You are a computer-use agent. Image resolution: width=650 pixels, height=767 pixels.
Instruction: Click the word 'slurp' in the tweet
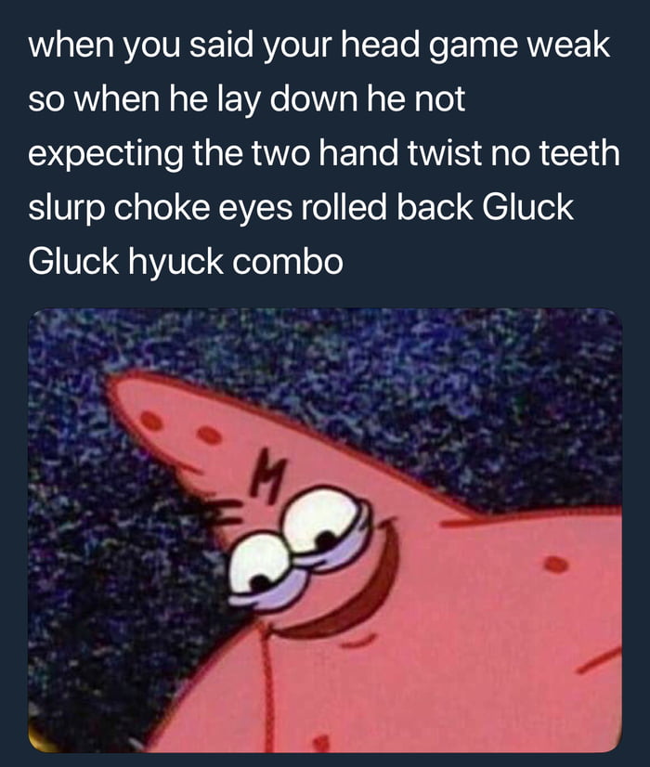click(x=67, y=209)
